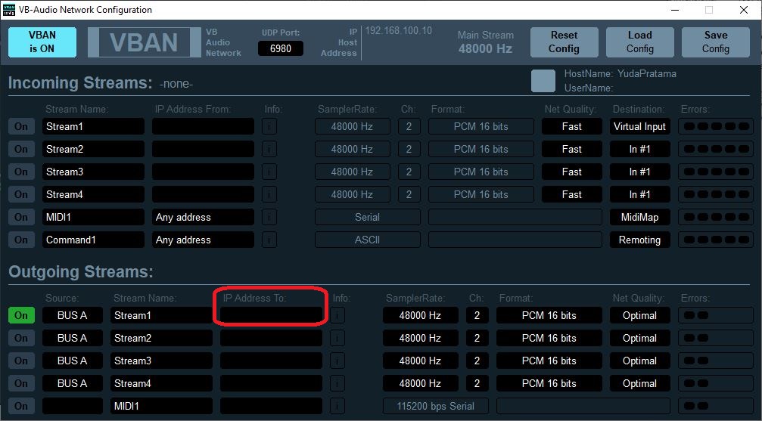Click the UDP Port 6980 field
Screen dimensions: 762x421
(281, 48)
